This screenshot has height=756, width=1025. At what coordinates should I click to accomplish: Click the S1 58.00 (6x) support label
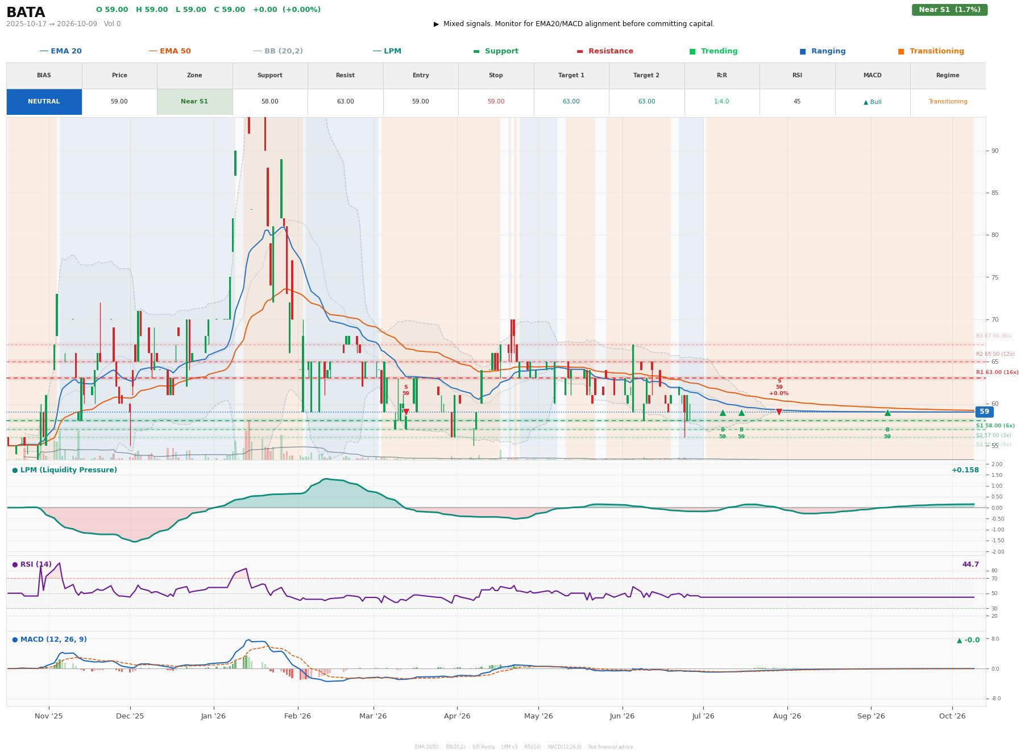[x=995, y=426]
